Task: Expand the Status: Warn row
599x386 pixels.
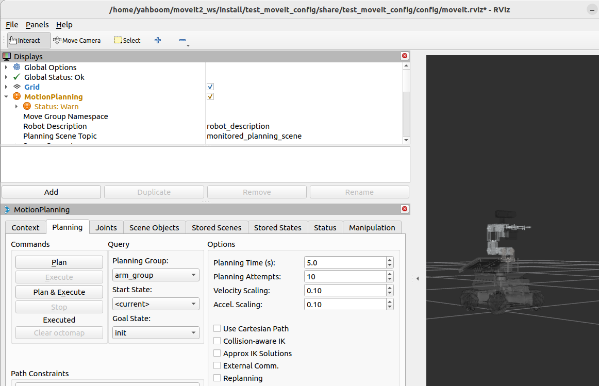Action: [16, 107]
